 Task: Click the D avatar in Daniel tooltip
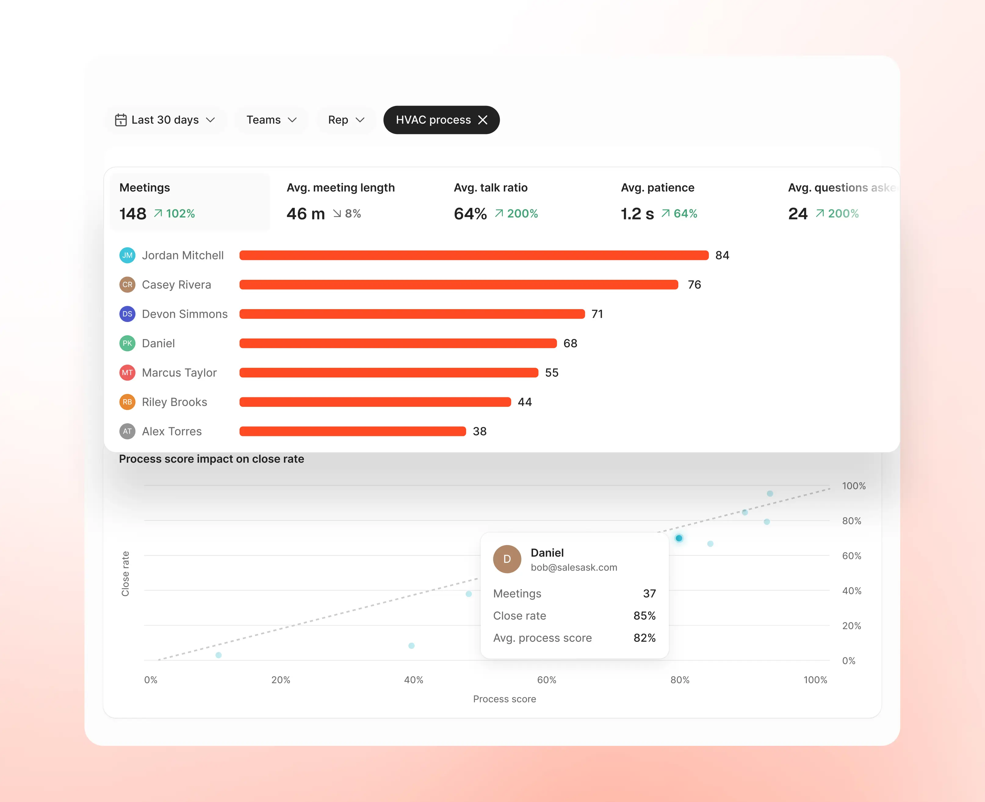pyautogui.click(x=507, y=559)
